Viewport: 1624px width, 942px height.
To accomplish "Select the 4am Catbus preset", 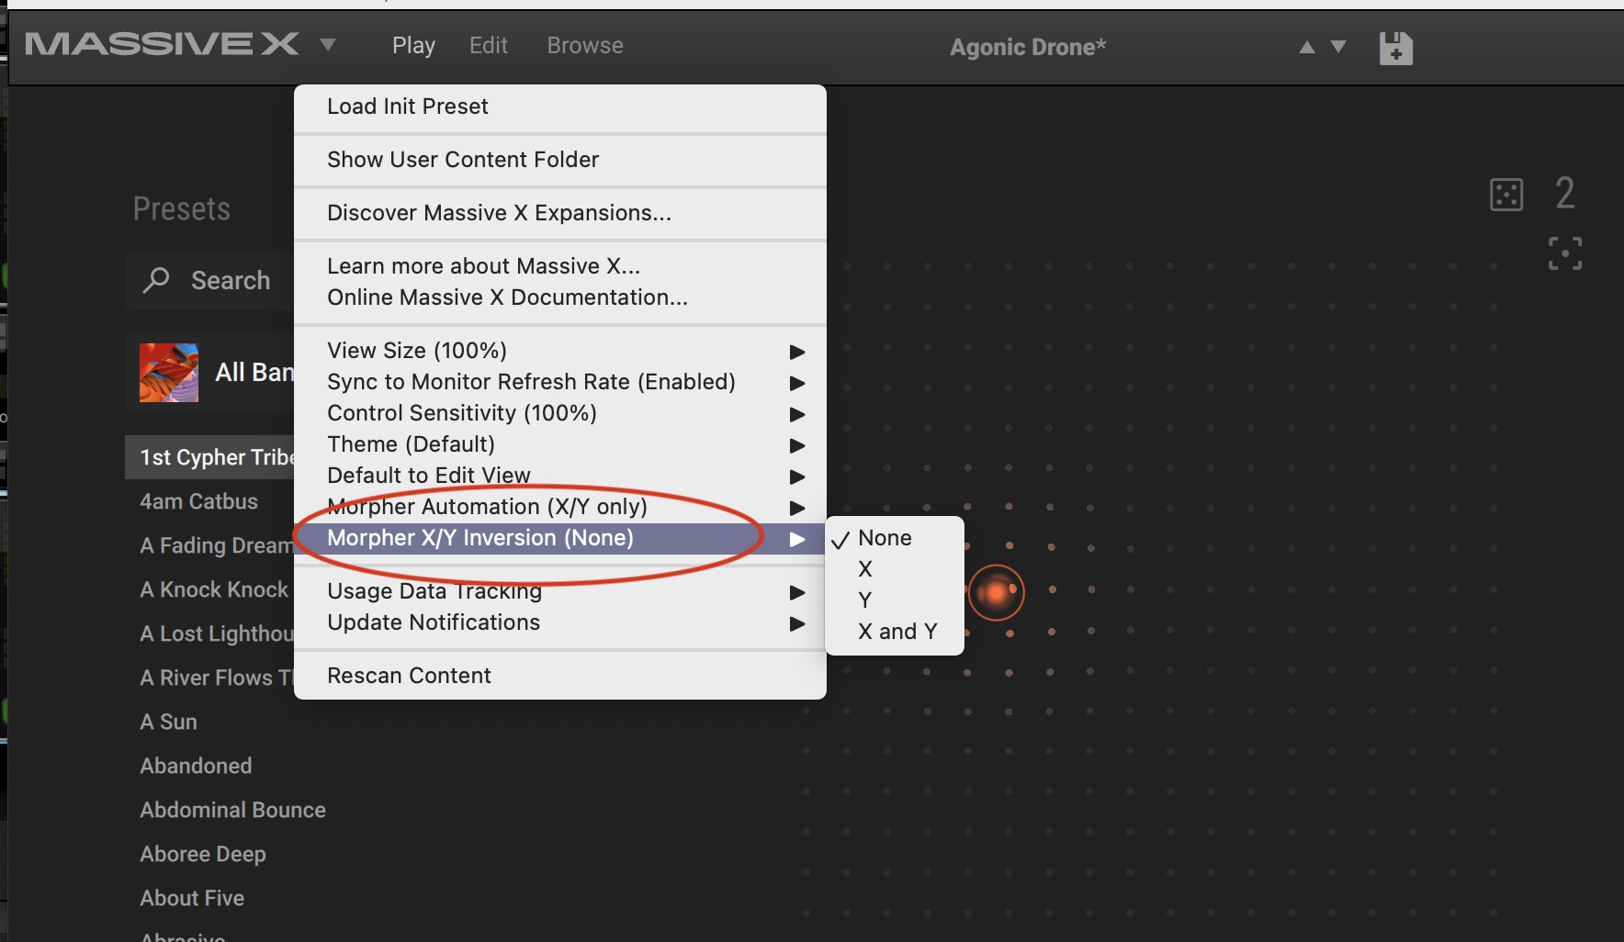I will (x=198, y=501).
